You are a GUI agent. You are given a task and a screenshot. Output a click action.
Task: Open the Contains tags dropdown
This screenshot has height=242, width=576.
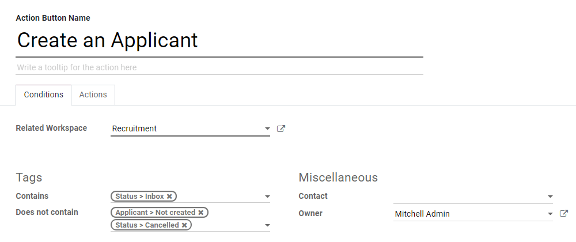[267, 196]
